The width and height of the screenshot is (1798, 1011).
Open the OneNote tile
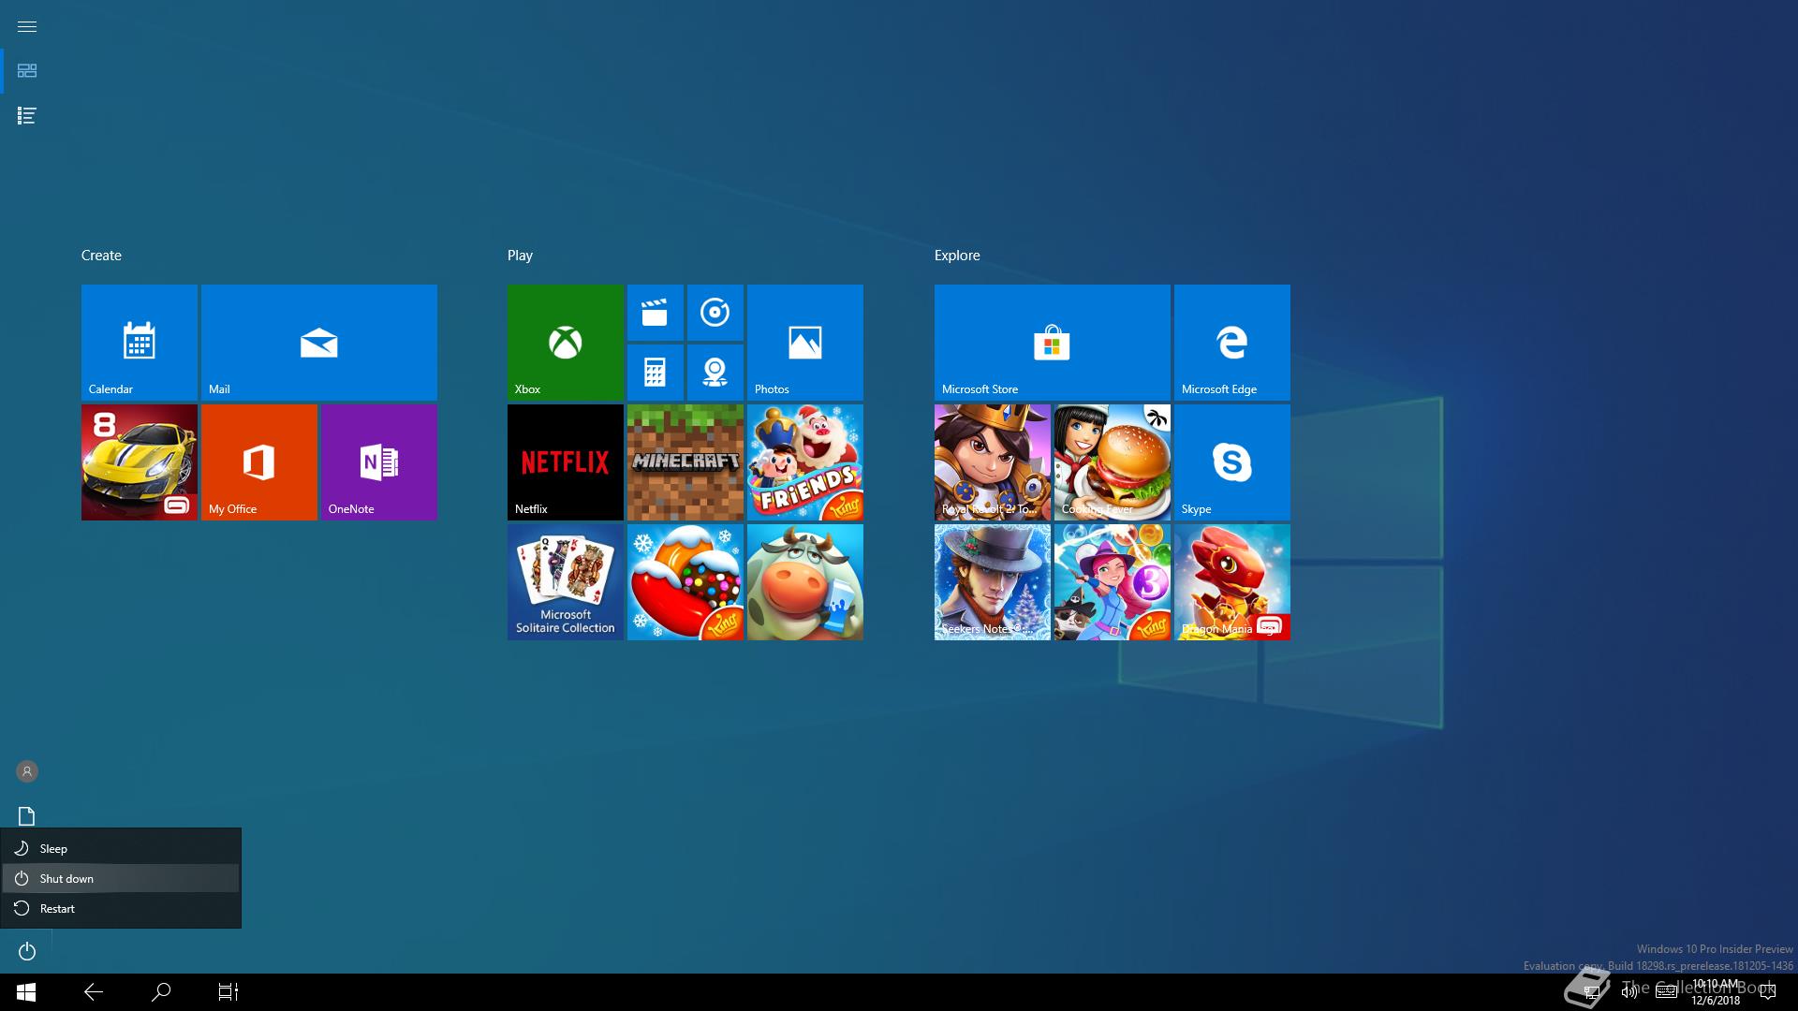click(378, 462)
